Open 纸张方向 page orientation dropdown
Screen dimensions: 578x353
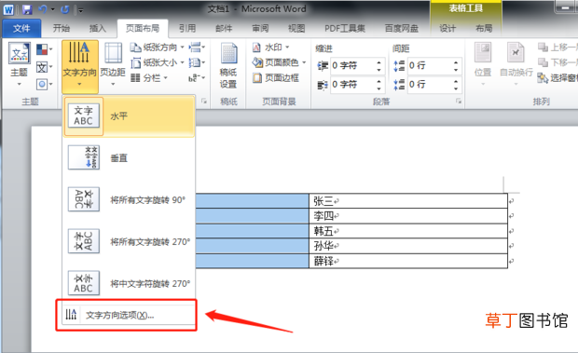(157, 48)
